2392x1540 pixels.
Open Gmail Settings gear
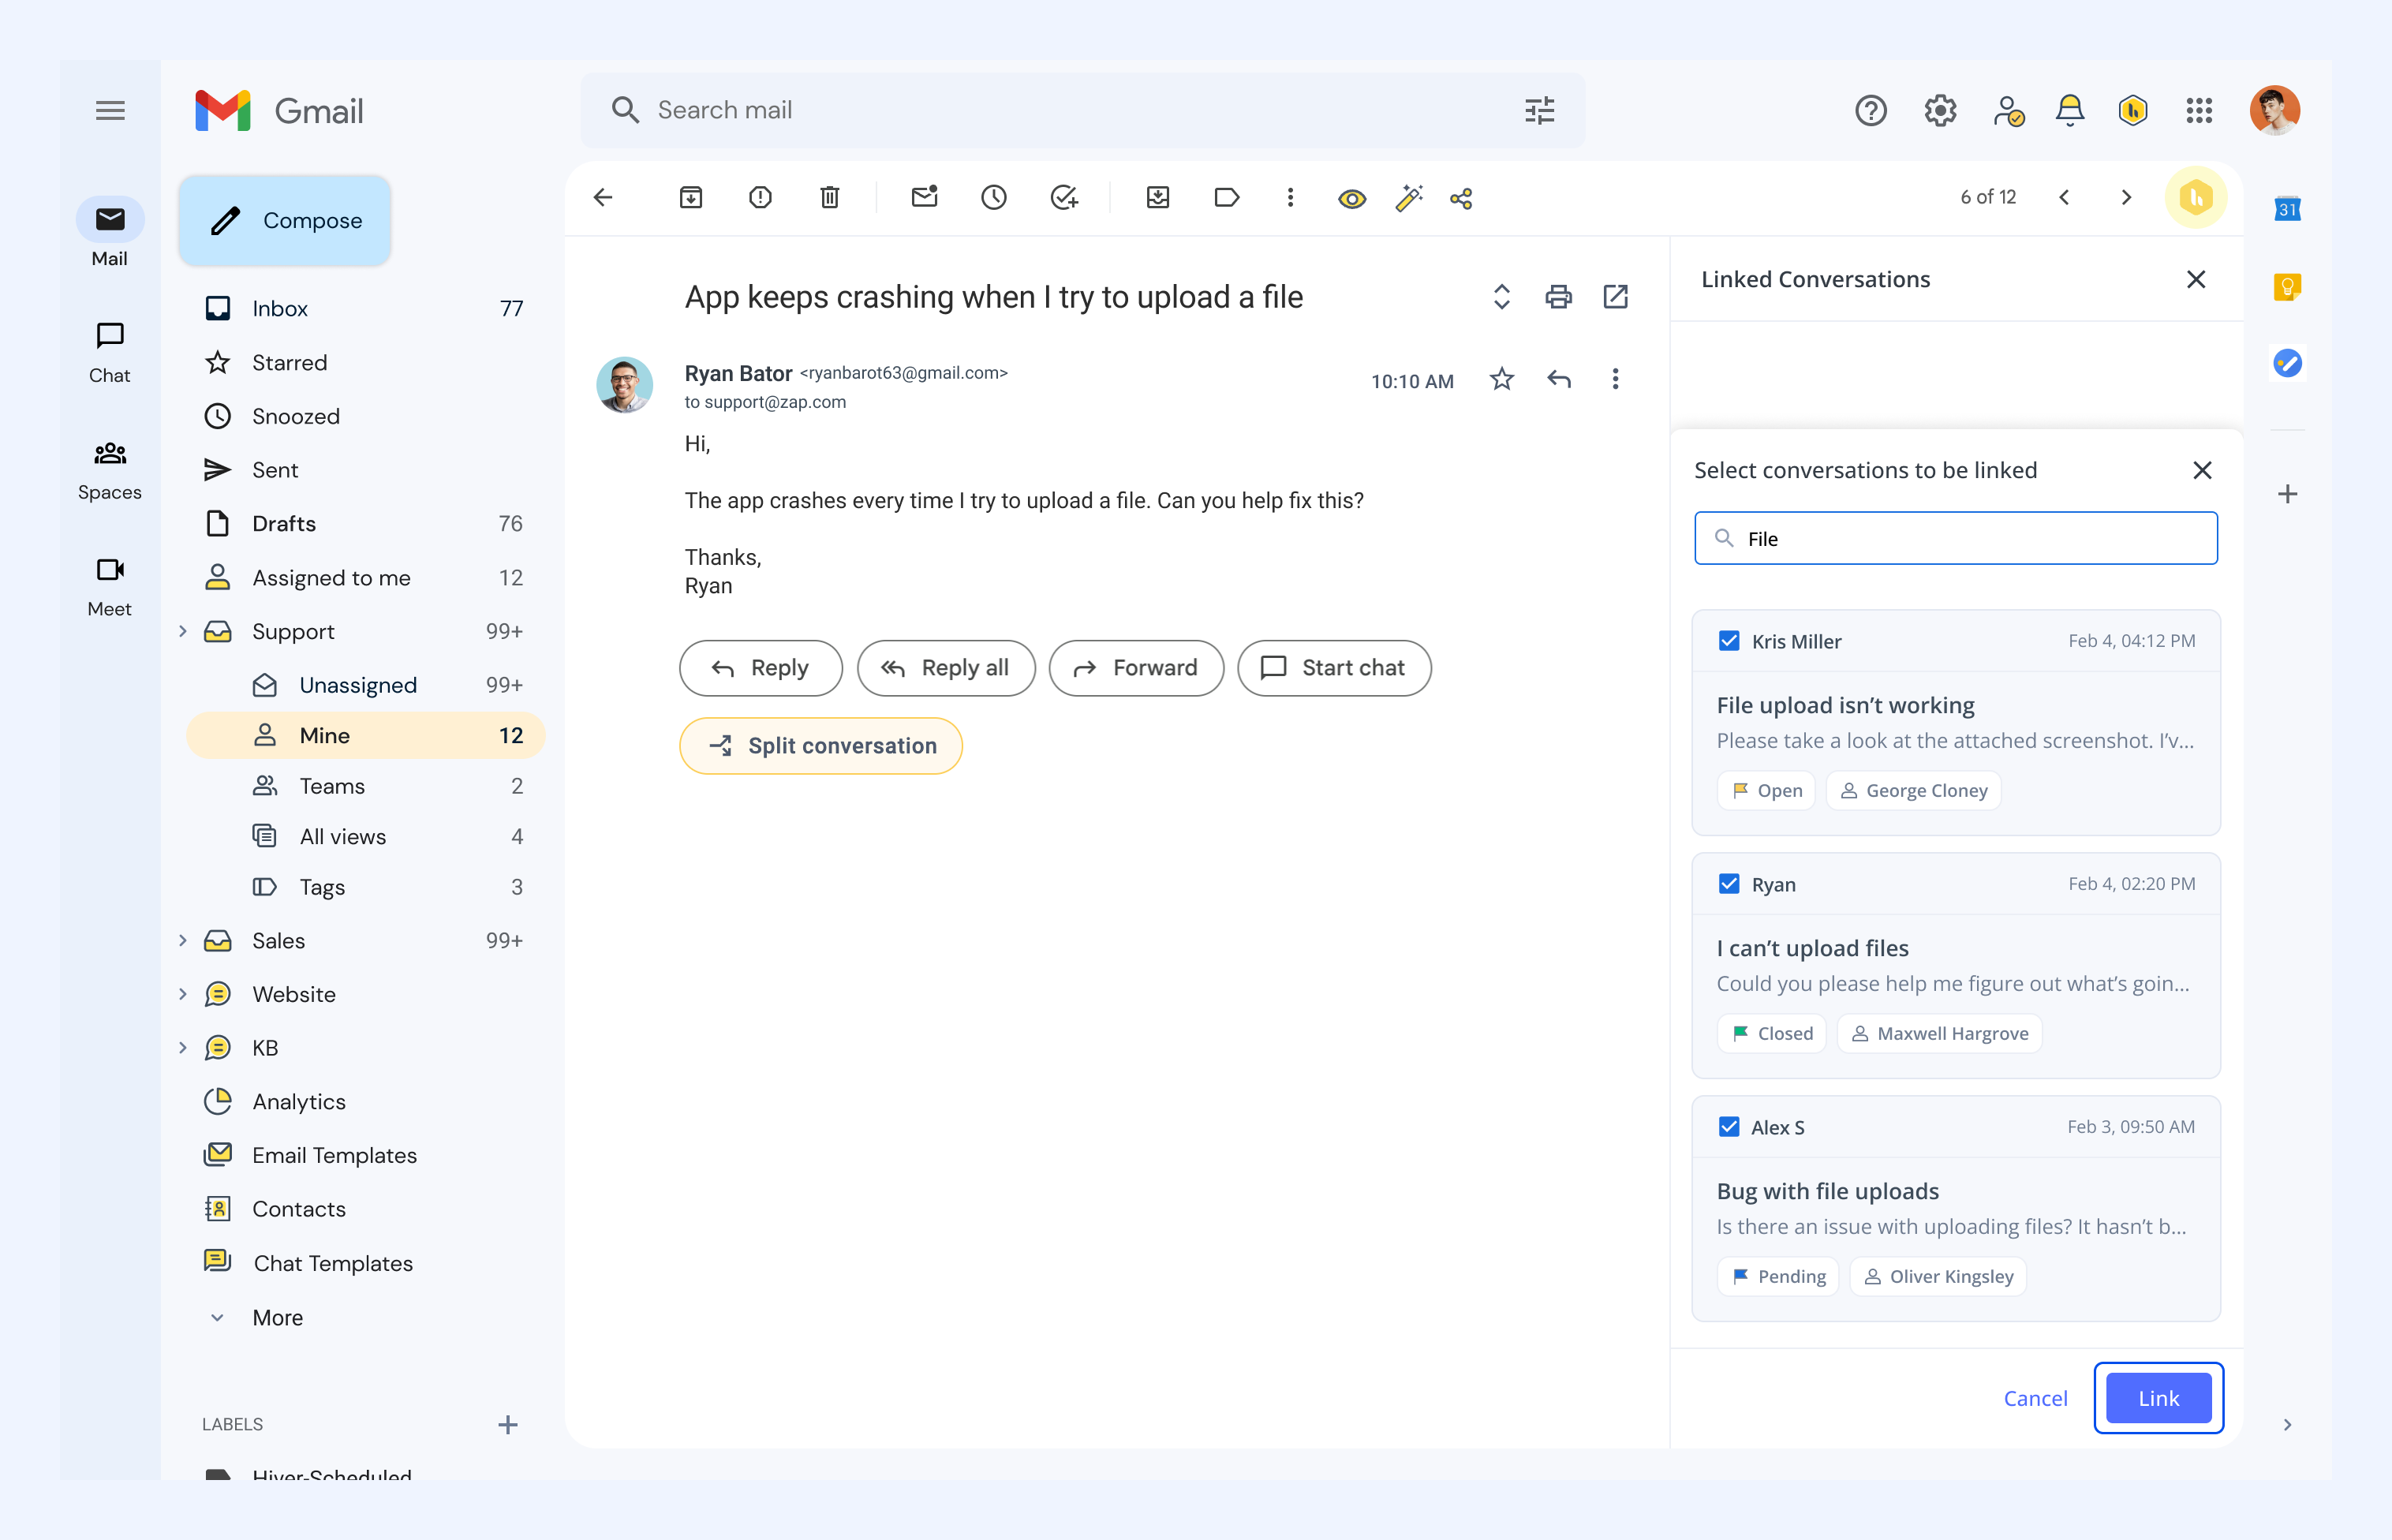(x=1940, y=110)
